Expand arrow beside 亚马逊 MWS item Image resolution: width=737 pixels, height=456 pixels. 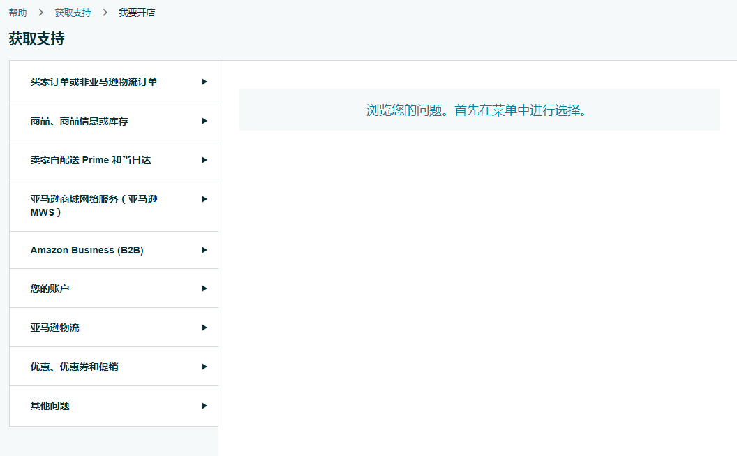[204, 199]
